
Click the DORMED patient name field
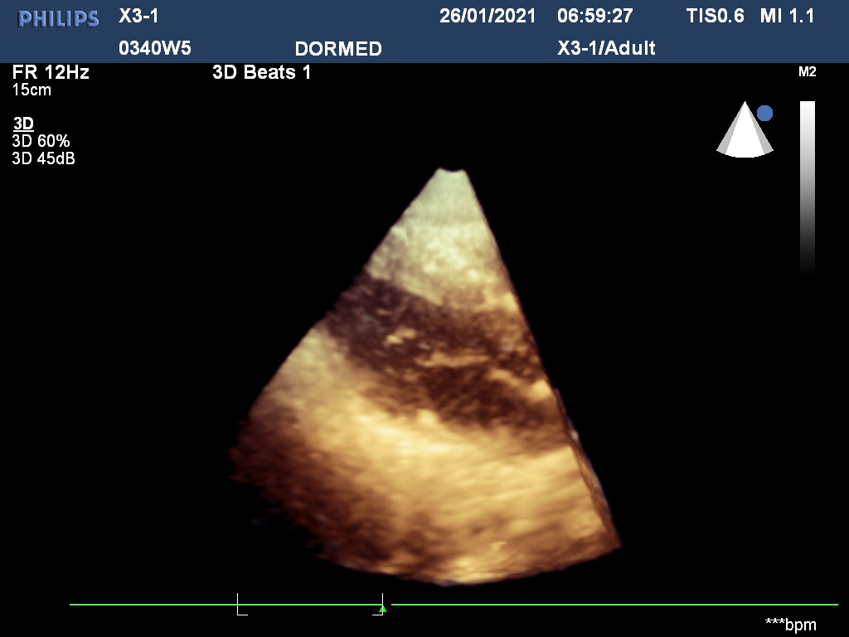click(x=338, y=49)
